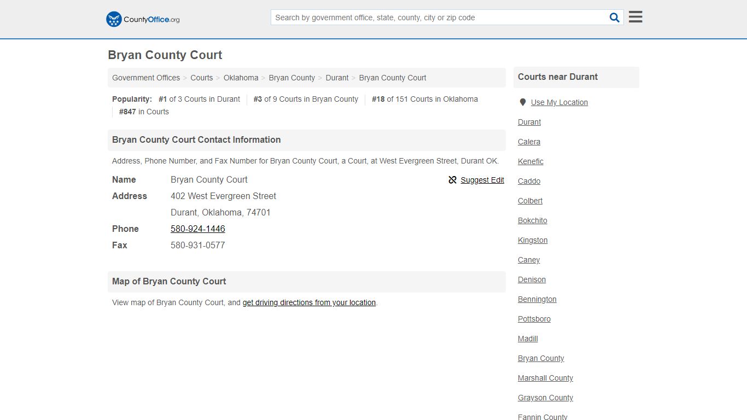Open get driving directions link
This screenshot has height=420, width=747.
(309, 302)
